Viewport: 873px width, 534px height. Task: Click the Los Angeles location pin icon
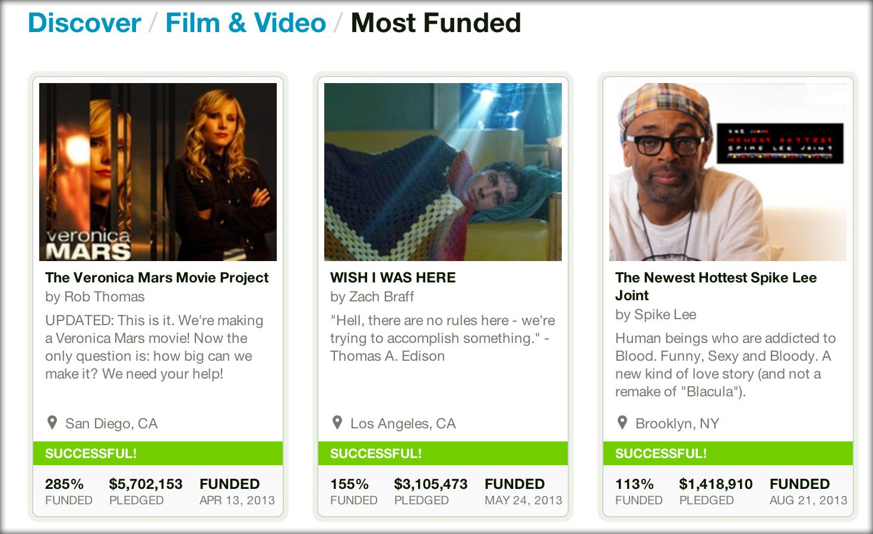click(337, 423)
